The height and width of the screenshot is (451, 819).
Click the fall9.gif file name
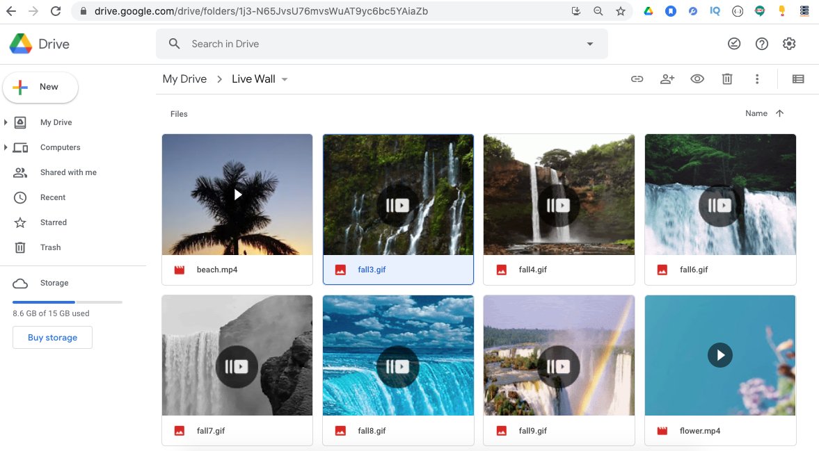[x=533, y=431]
